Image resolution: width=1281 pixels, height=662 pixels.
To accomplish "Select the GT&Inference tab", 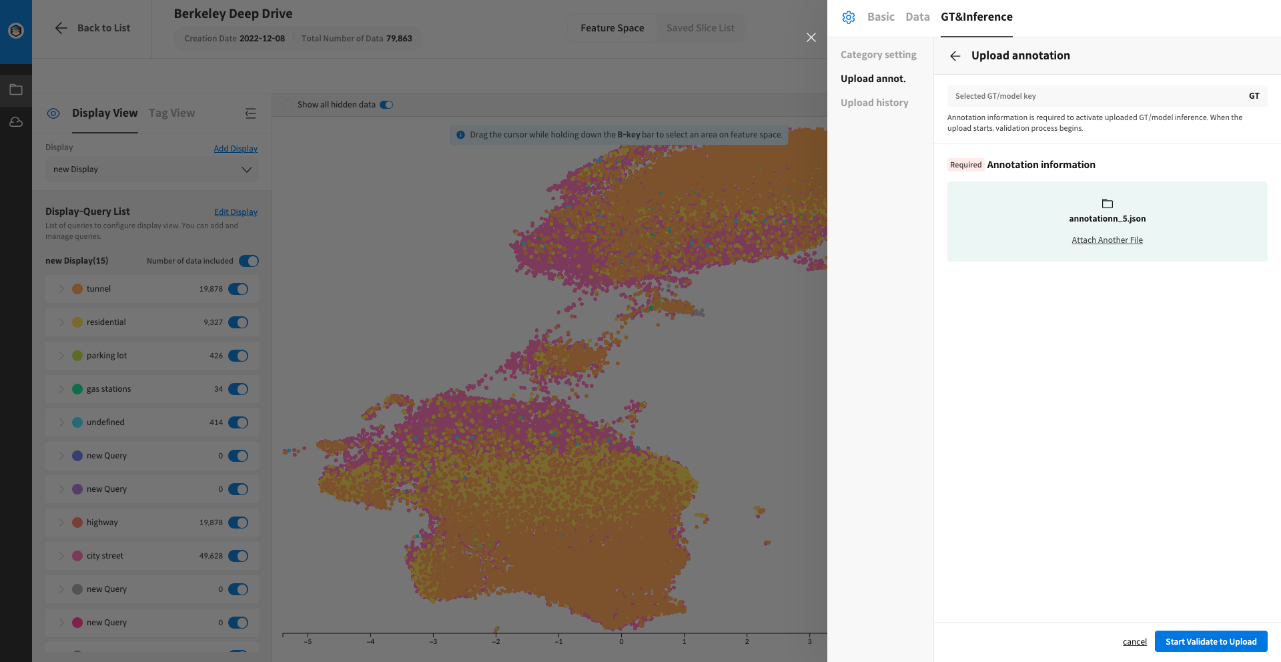I will point(977,17).
